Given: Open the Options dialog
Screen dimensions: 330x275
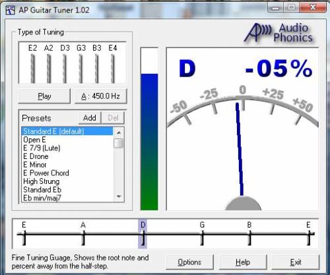Looking at the screenshot, I should 189,262.
